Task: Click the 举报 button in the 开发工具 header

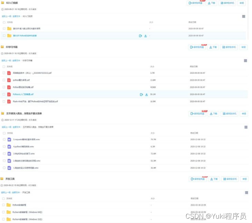Action: pyautogui.click(x=244, y=179)
